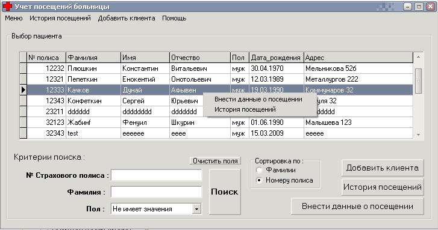Select cell with surname Жабинf
This screenshot has height=230, width=438.
point(93,123)
